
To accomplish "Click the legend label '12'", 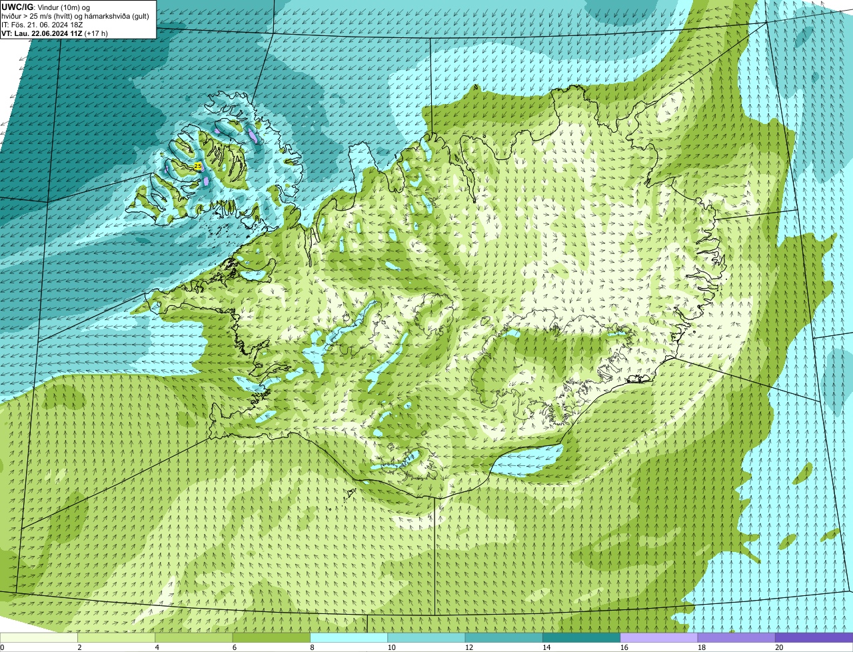I will click(x=468, y=647).
